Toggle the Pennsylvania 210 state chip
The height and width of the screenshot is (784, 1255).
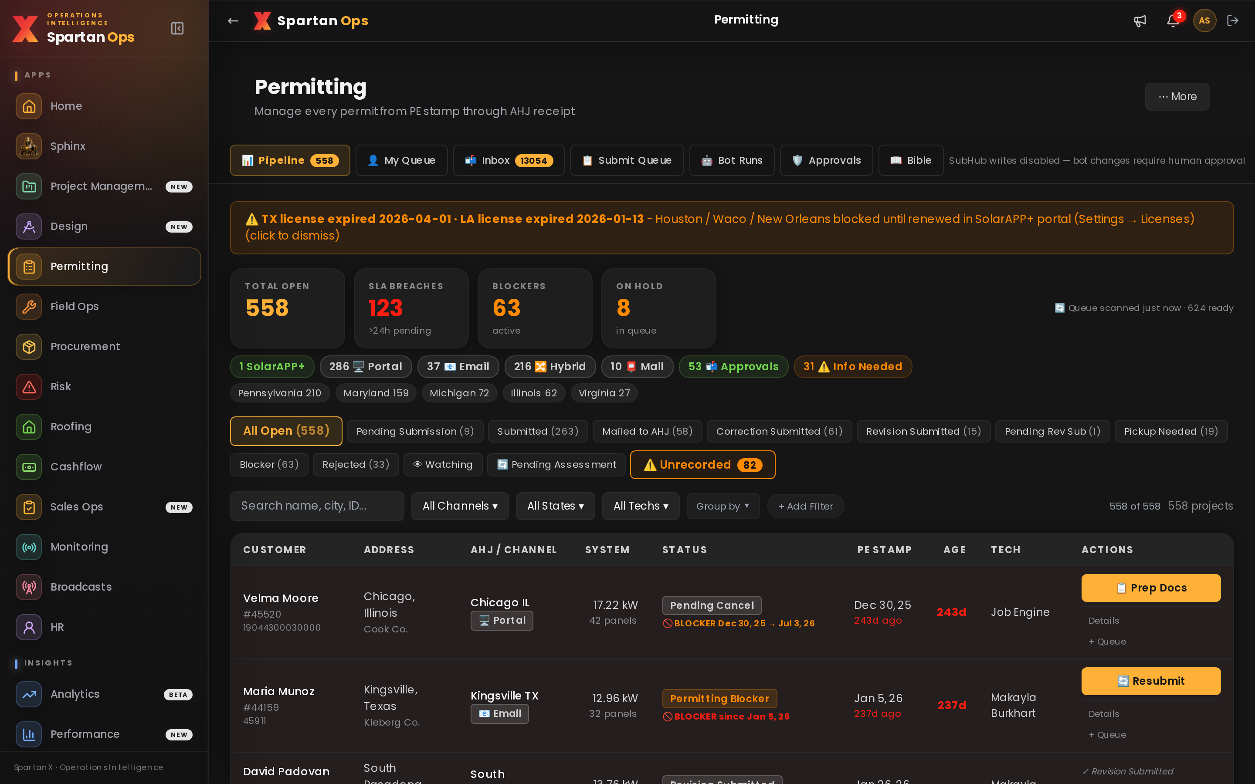279,393
